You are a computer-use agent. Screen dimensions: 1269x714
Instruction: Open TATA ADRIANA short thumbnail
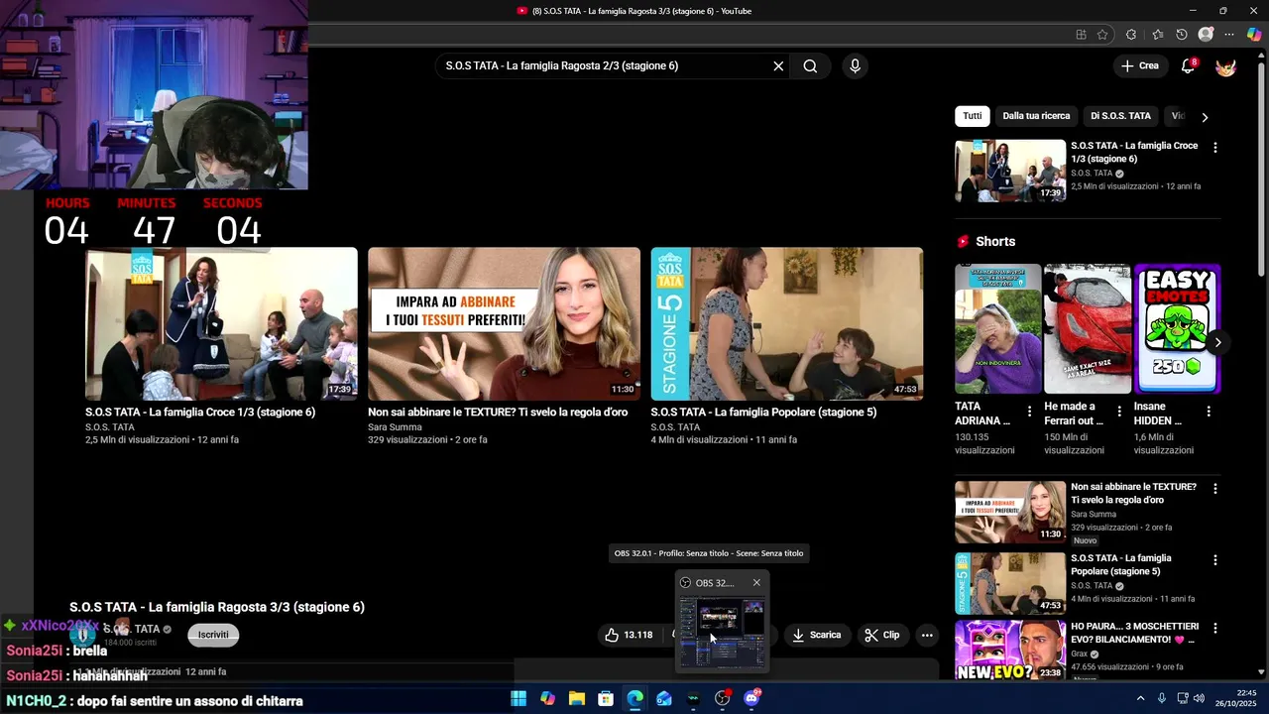coord(997,328)
